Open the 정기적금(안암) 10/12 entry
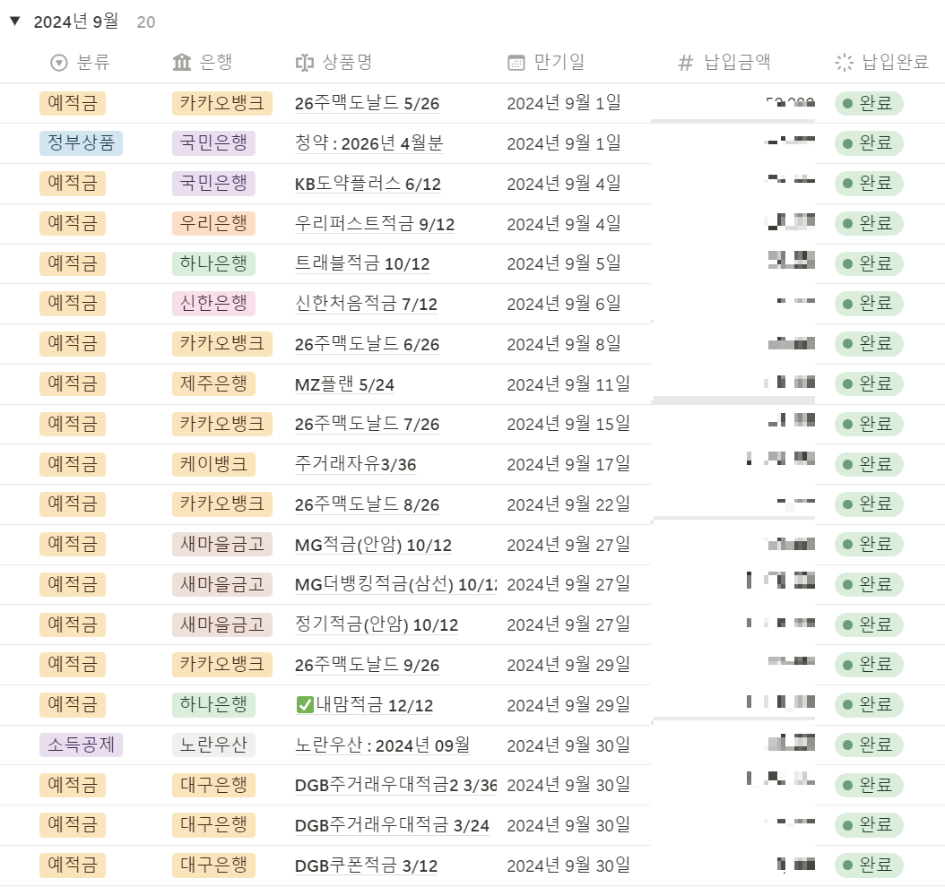Image resolution: width=945 pixels, height=887 pixels. click(377, 625)
